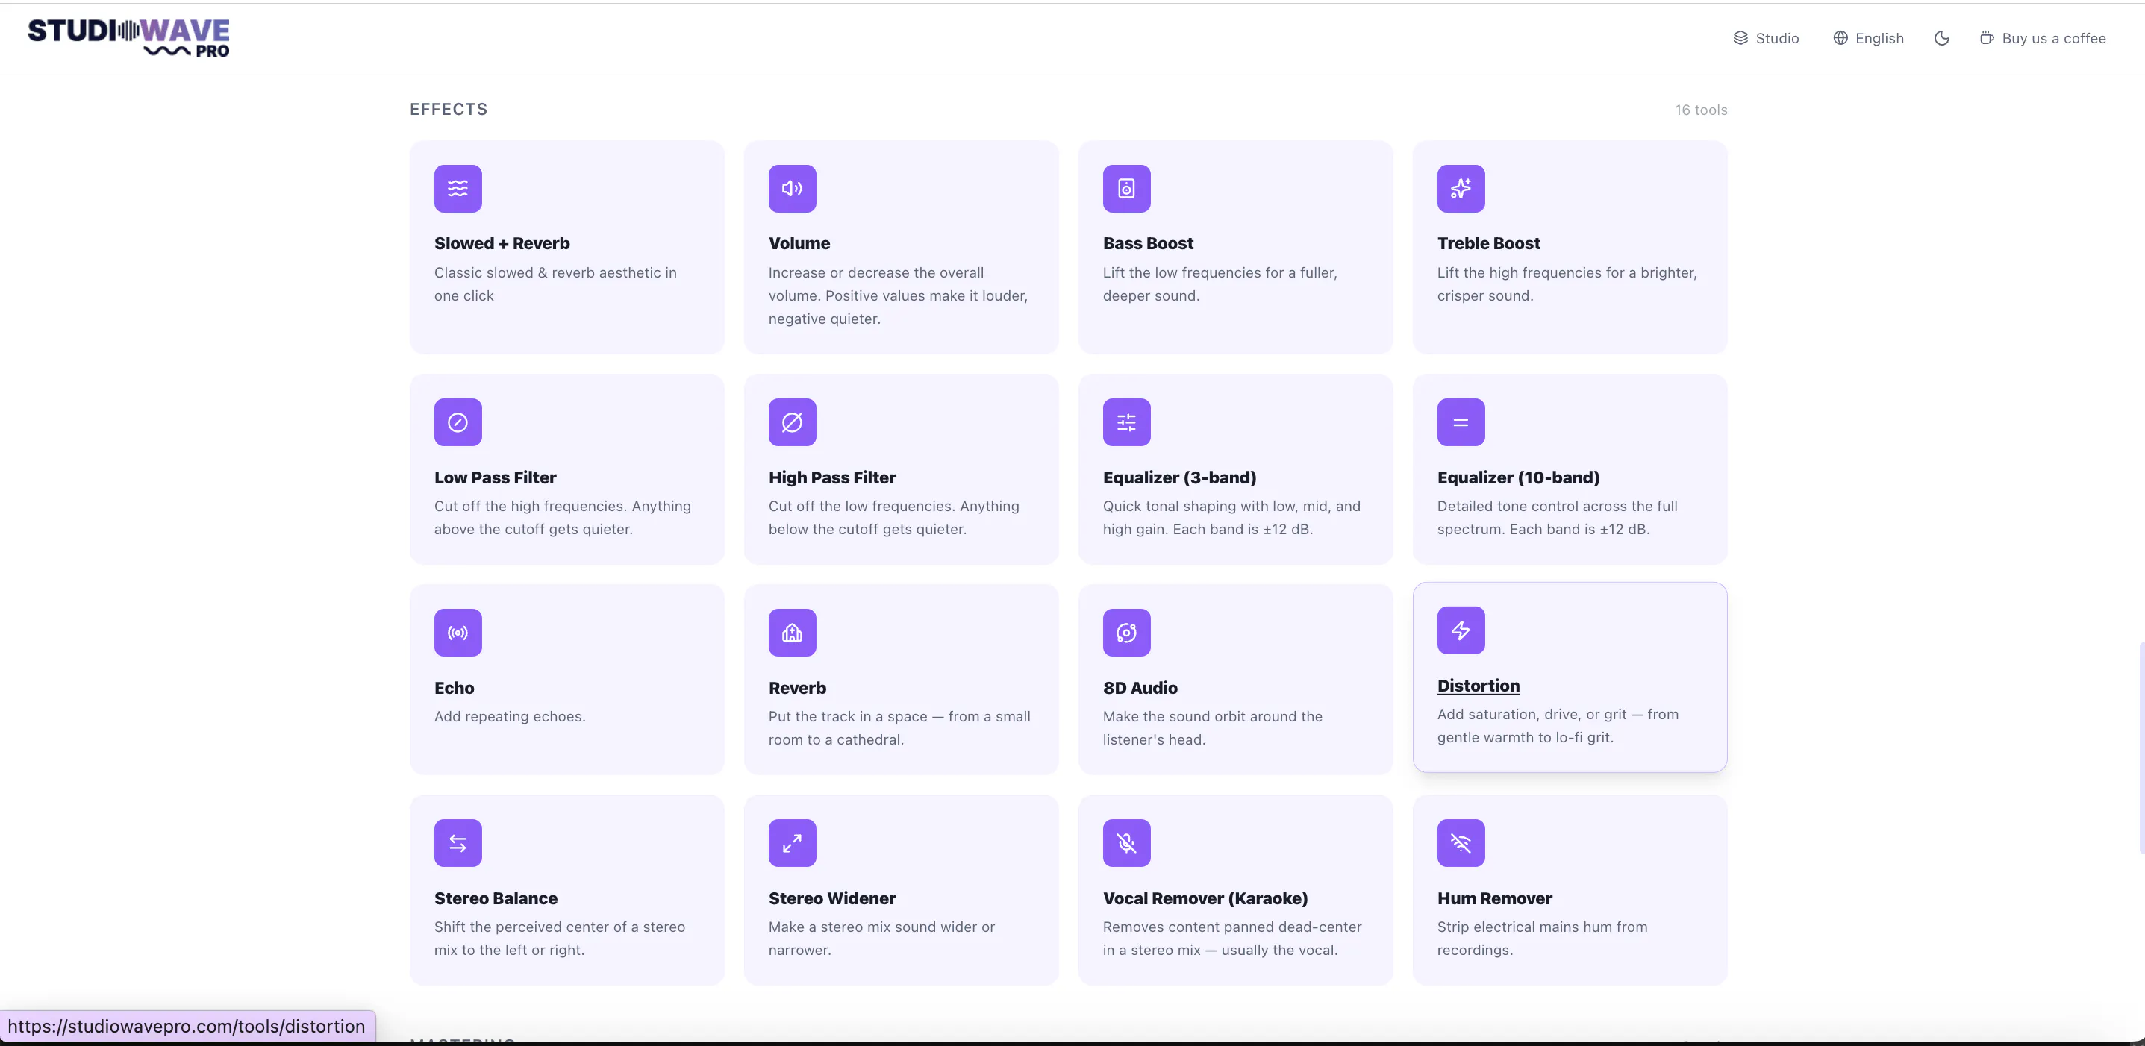
Task: Click the Equalizer (10-band) equals icon
Action: 1461,423
